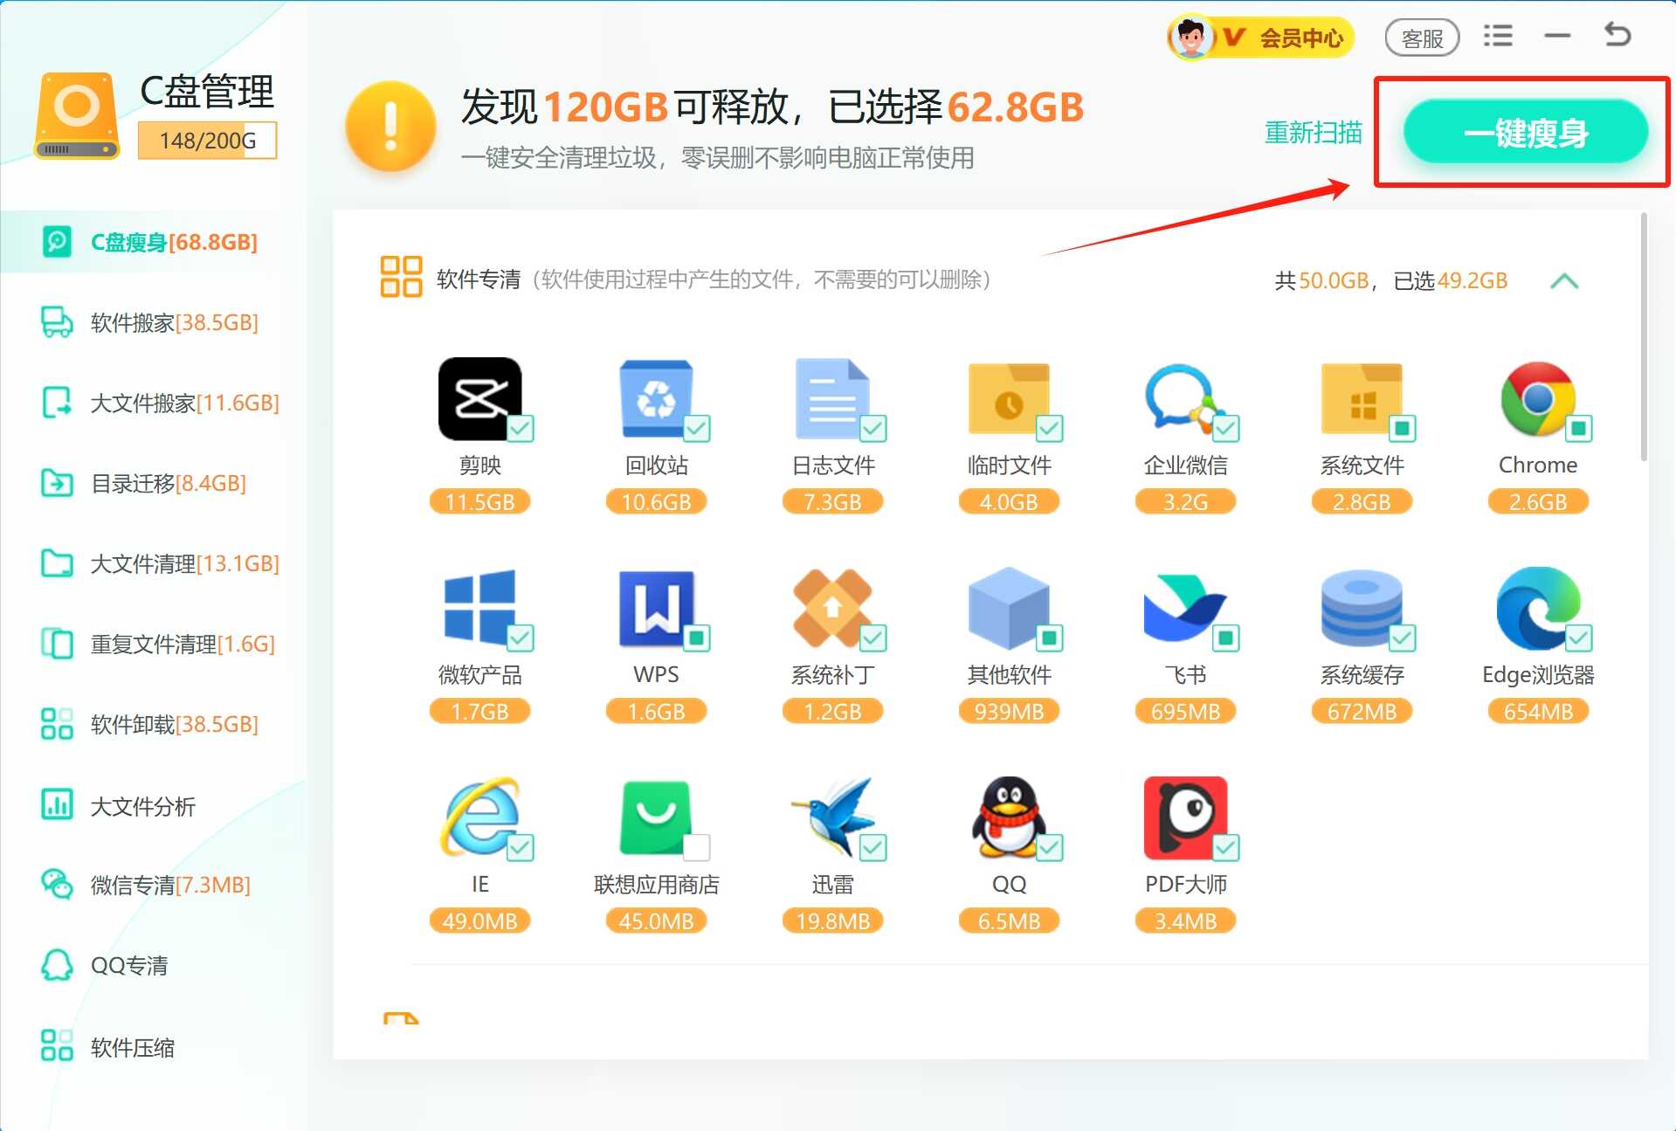Open 软件压缩 sidebar item
Screen dimensions: 1676x1131
[x=154, y=1046]
